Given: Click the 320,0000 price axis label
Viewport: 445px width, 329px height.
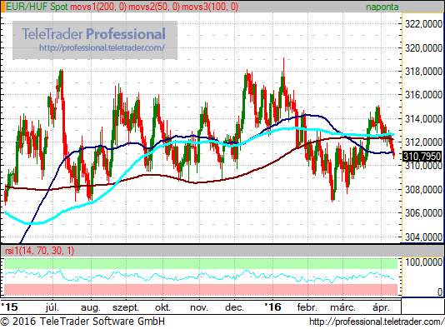Looking at the screenshot, I should 423,48.
